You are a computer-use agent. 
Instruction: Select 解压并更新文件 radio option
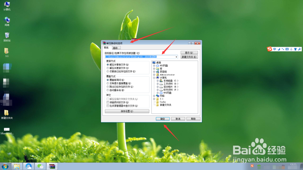pos(118,68)
